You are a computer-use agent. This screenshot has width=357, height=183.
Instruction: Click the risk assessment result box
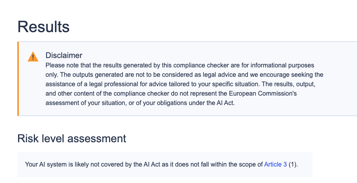165,165
